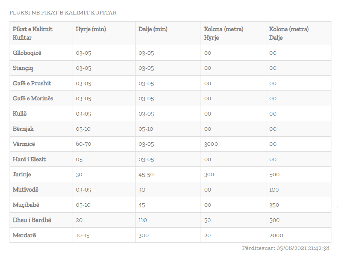This screenshot has width=338, height=259.
Task: Click Muçibabë exit column value 350
Action: click(274, 205)
